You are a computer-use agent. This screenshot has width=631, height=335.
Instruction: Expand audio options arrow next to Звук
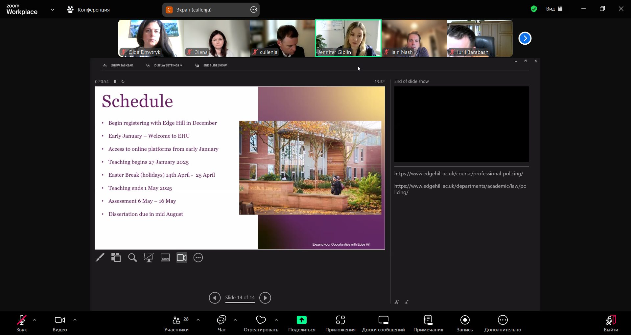coord(35,320)
